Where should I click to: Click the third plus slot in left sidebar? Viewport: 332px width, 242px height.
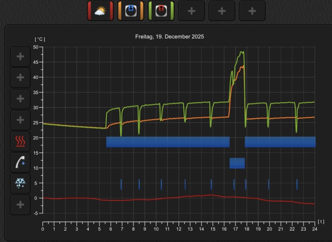20,99
